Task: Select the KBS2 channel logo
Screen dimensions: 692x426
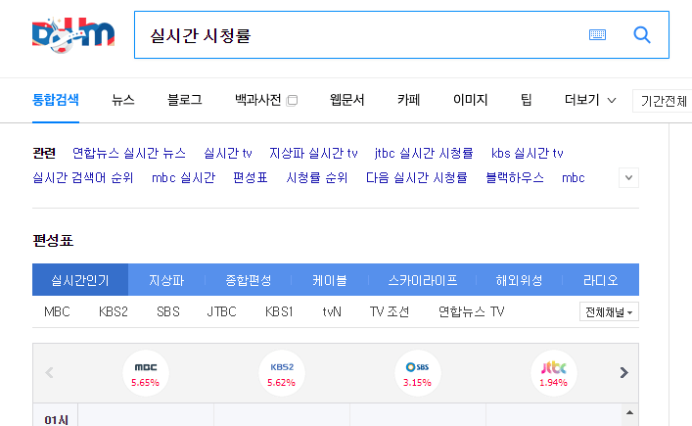Action: coord(282,368)
